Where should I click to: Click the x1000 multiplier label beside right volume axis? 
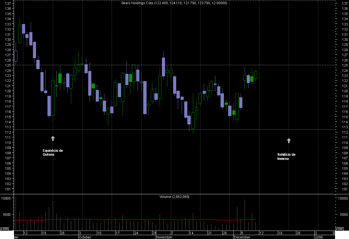click(339, 229)
